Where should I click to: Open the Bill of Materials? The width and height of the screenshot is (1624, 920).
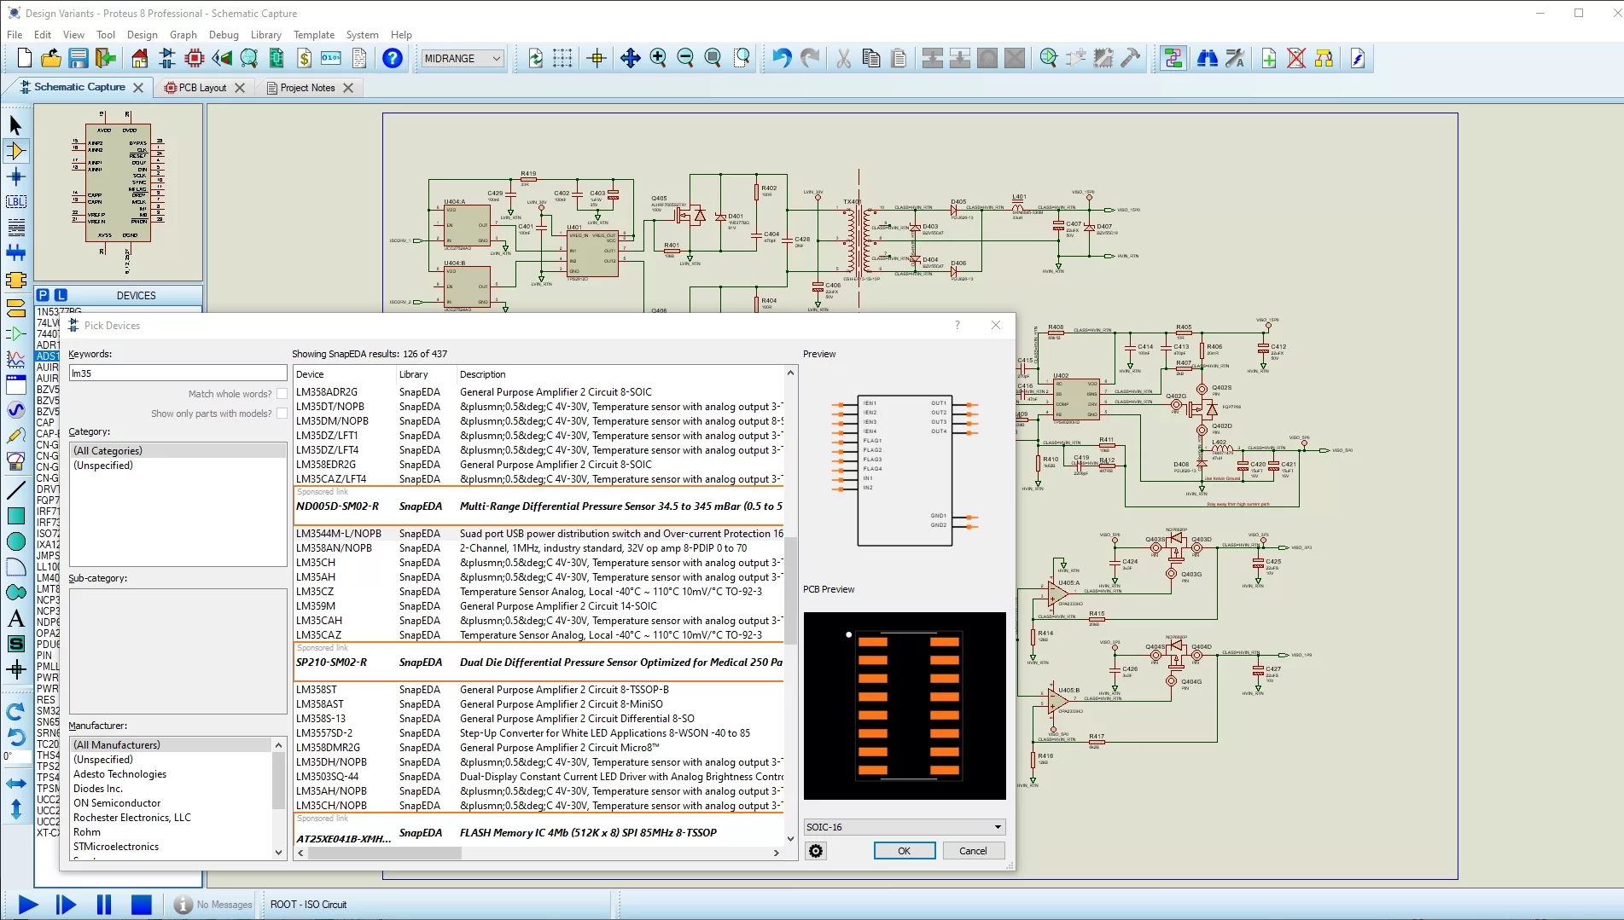coord(305,58)
